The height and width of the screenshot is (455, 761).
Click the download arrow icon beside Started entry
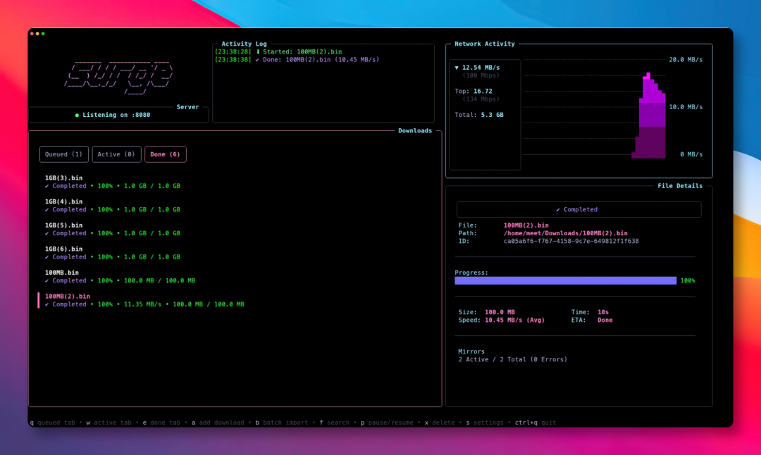coord(258,52)
